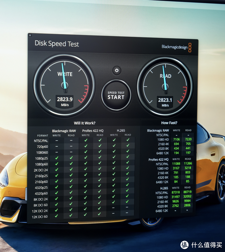Click the Read gauge dial
Screen dimensions: 225x252
point(165,87)
